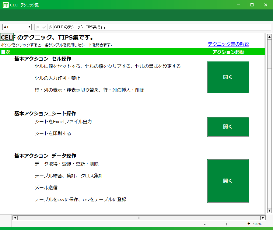Click the left arrow of horizontal scrollbar

pos(15,218)
